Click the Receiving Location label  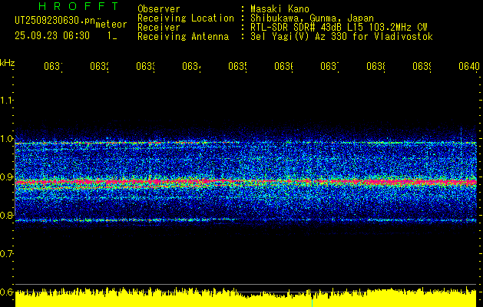point(186,18)
